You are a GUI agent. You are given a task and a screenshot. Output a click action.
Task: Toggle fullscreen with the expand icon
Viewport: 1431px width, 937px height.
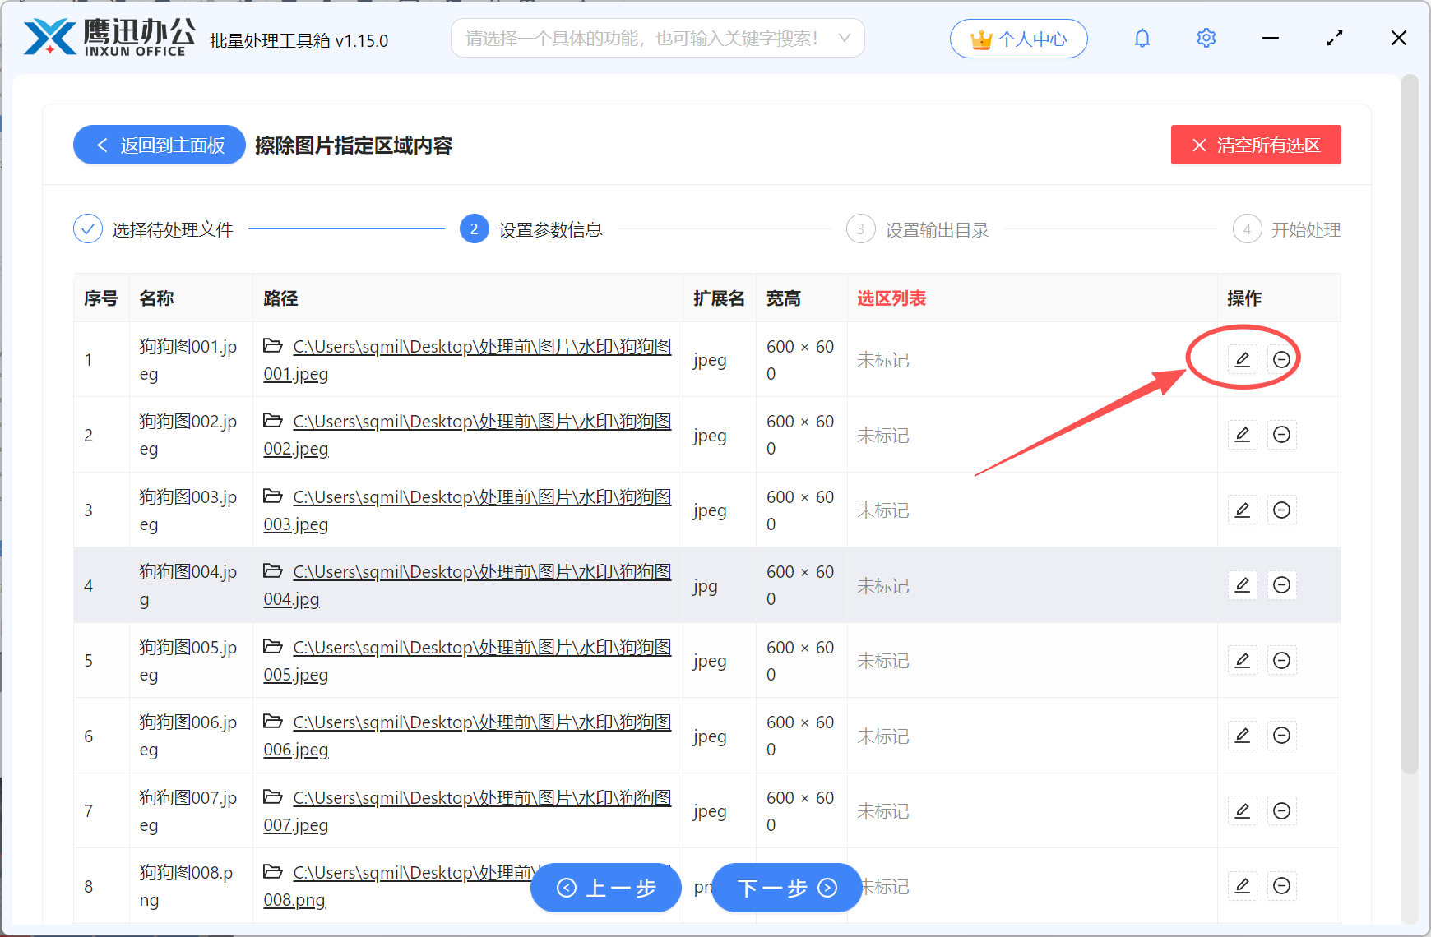coord(1334,38)
